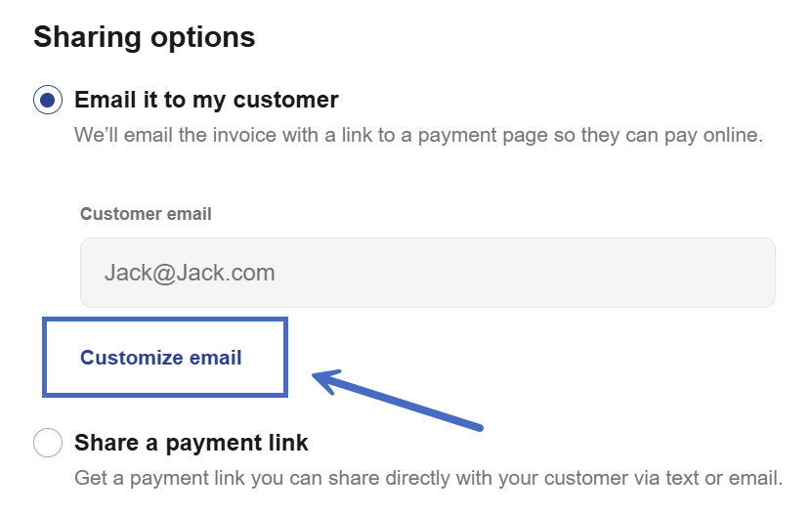811x515 pixels.
Task: Click the blue annotation arrow
Action: click(401, 401)
